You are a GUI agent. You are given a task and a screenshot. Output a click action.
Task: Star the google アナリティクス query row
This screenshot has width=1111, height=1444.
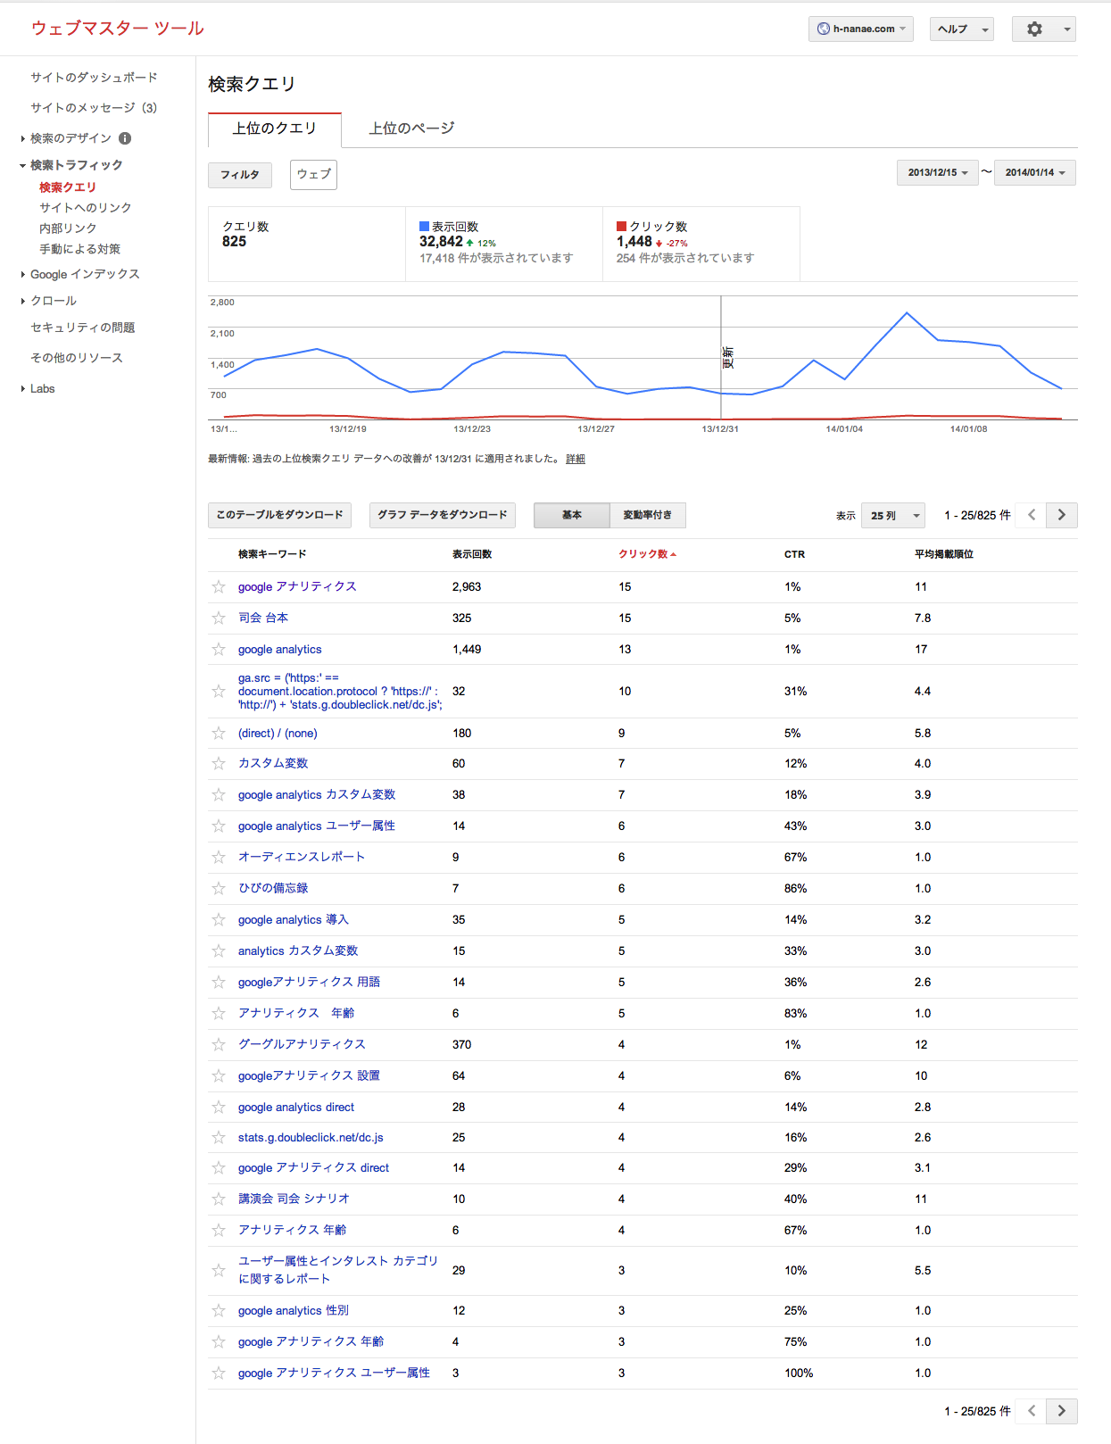(219, 586)
